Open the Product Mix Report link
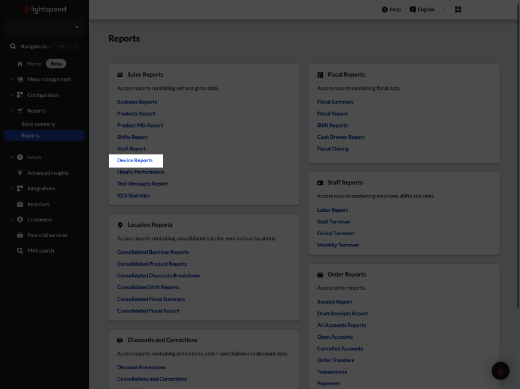520x389 pixels. click(x=140, y=125)
